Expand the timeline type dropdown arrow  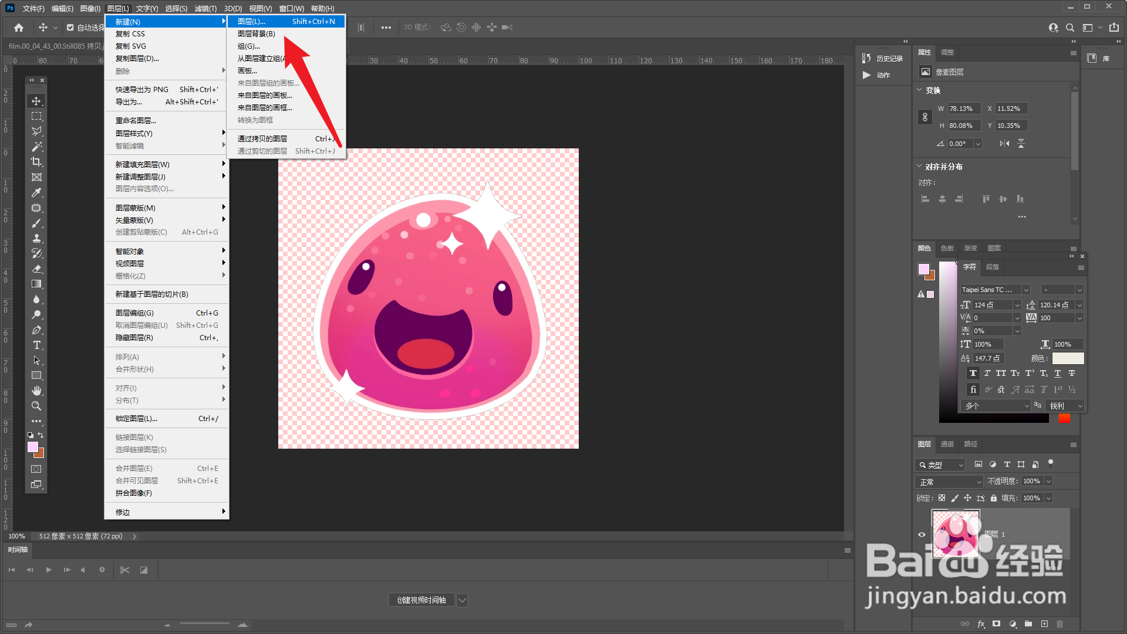coord(463,600)
